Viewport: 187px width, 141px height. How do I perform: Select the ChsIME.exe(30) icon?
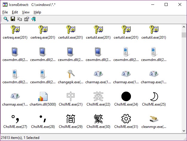(98, 119)
